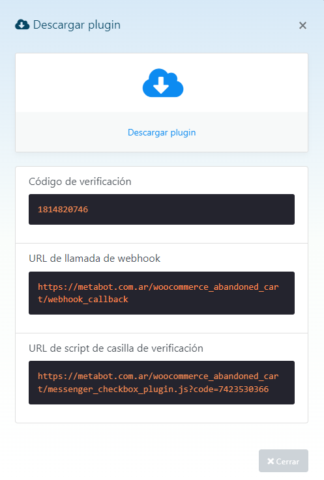Image resolution: width=324 pixels, height=480 pixels.
Task: Click first line of the checkbox script URL
Action: [158, 376]
